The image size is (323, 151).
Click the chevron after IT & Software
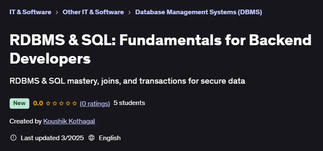[57, 13]
